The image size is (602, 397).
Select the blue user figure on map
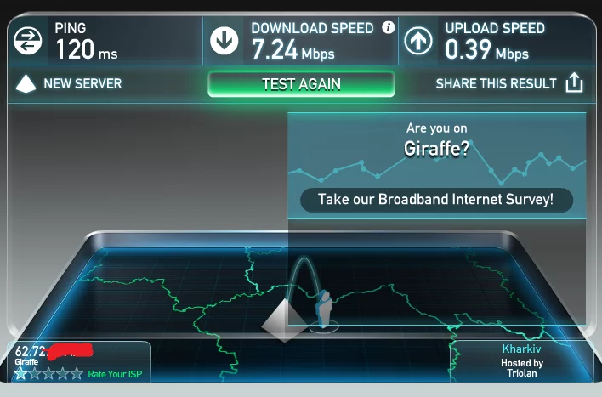coord(325,310)
